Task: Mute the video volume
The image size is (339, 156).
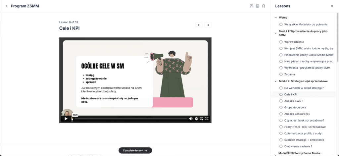Action: point(191,119)
